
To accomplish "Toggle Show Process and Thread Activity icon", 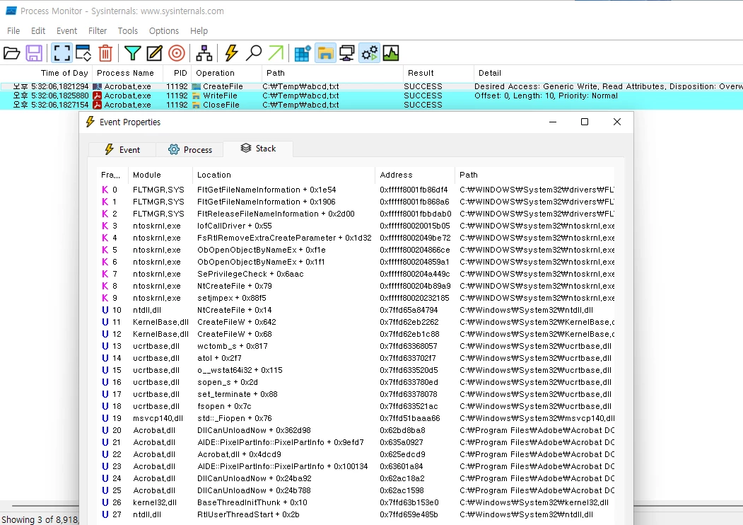I will tap(369, 53).
